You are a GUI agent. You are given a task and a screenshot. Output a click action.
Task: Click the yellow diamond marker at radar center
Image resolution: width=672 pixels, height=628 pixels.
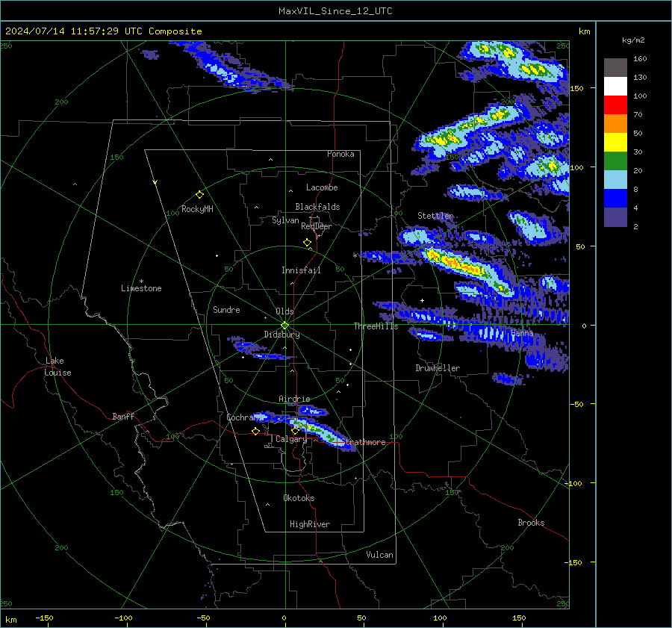[285, 326]
